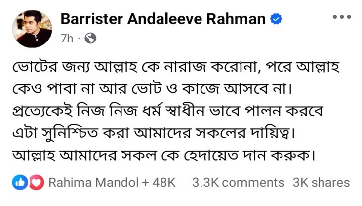View reactions from Rahima Mandol + 48K
The width and height of the screenshot is (362, 206).
[x=112, y=183]
